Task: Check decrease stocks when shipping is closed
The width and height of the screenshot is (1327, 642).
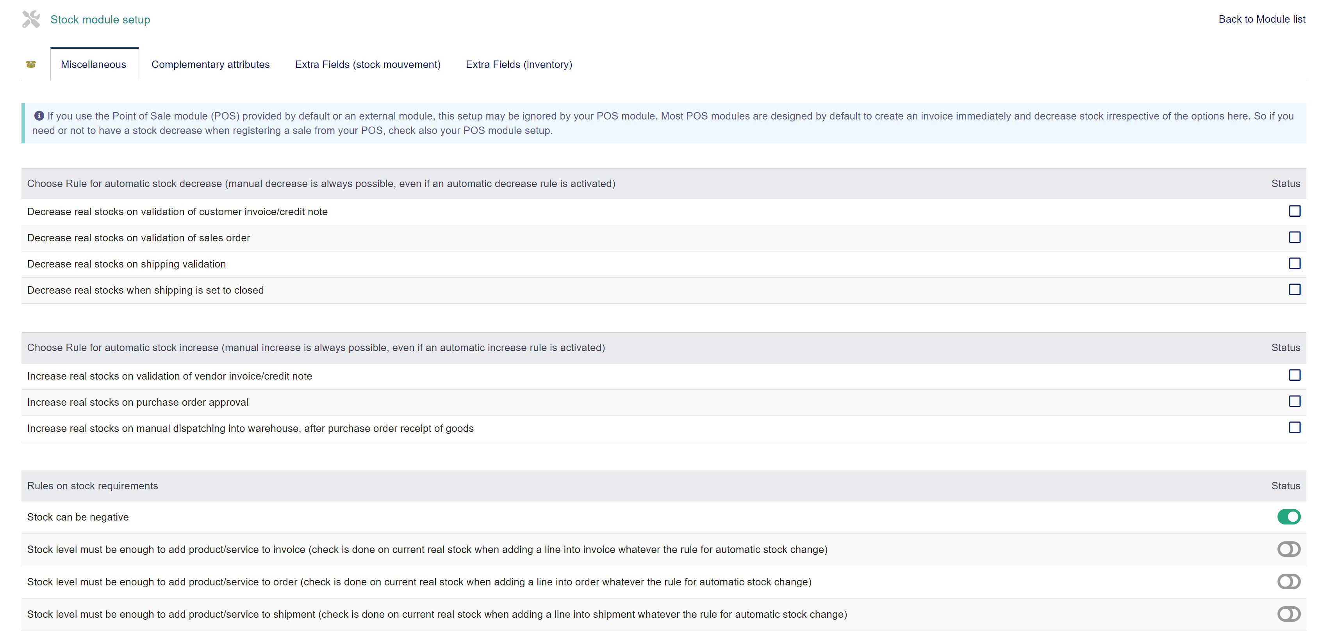Action: pyautogui.click(x=1295, y=290)
